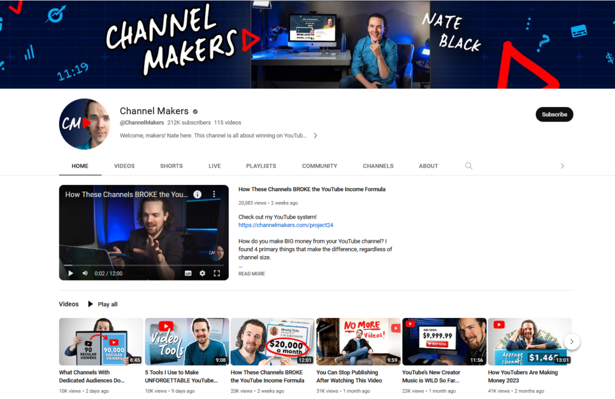Subscribe to Channel Makers
The height and width of the screenshot is (399, 615).
[554, 114]
